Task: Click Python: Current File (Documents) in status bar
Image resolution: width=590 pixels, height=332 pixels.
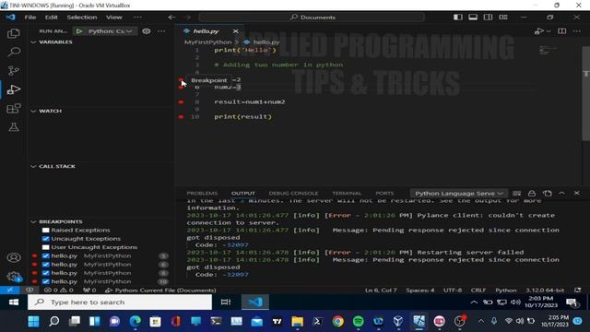Action: click(160, 290)
